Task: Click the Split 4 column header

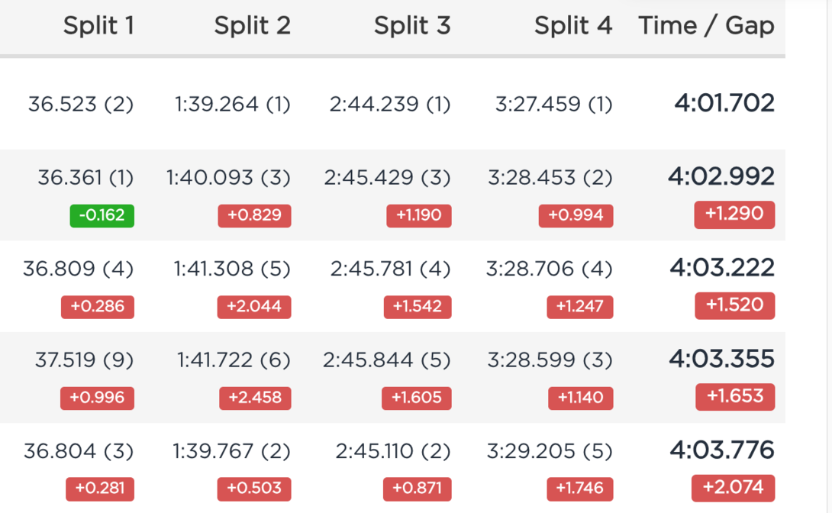Action: (572, 25)
